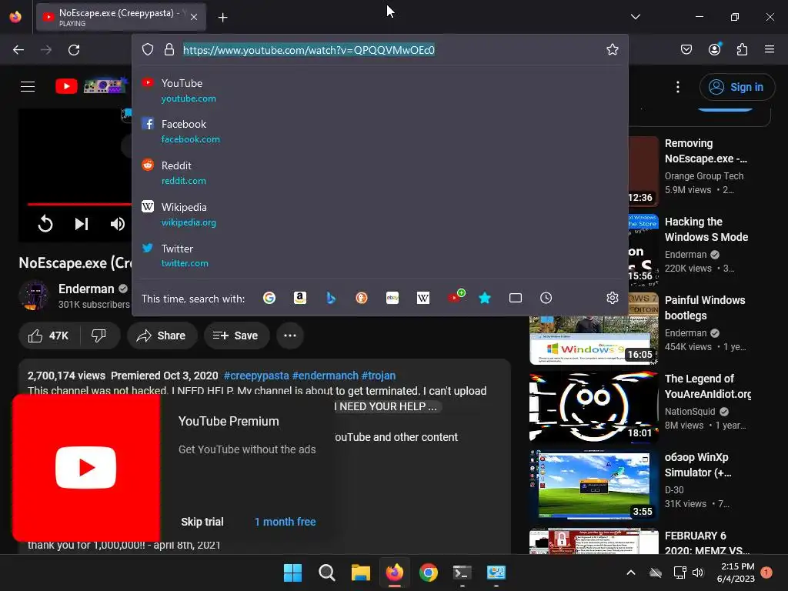
Task: Search in open Tabs icon
Action: tap(515, 298)
